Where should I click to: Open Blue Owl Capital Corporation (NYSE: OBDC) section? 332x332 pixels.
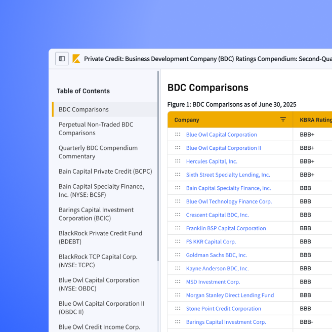(99, 284)
